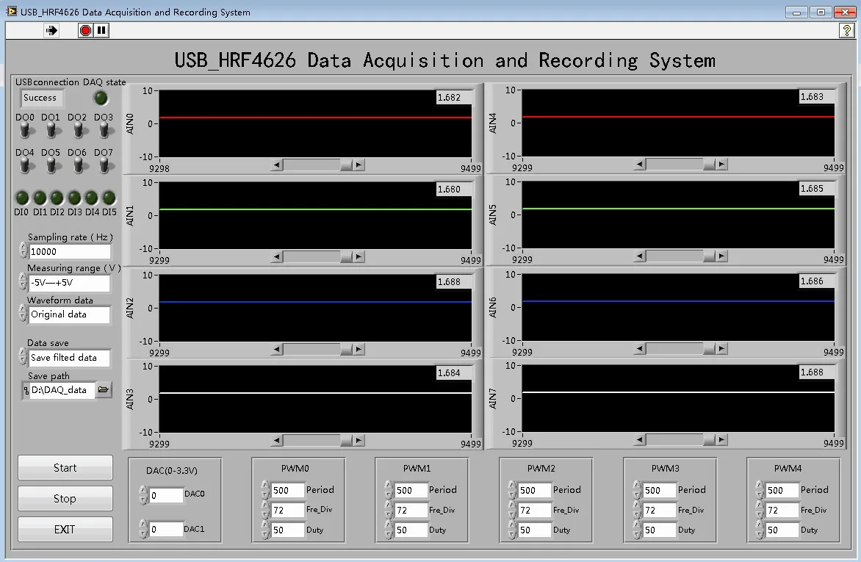861x562 pixels.
Task: Click the PWM0 Duty stepper arrows
Action: point(265,530)
